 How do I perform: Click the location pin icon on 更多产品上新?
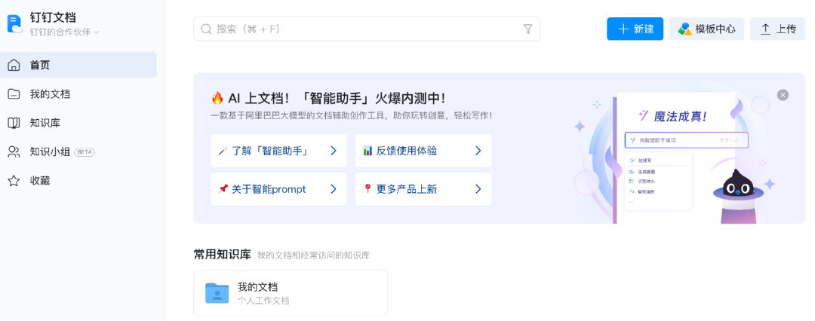(x=368, y=189)
